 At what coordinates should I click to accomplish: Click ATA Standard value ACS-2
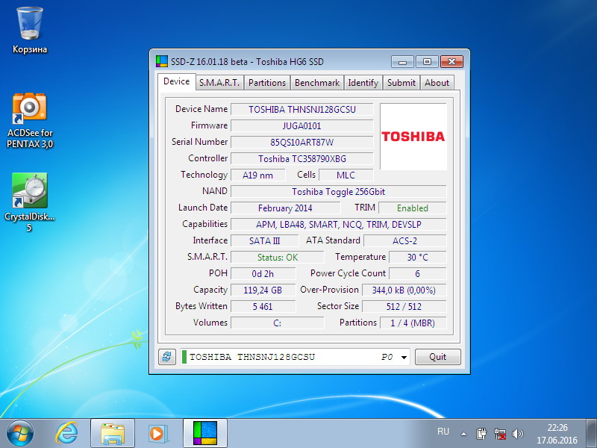coord(404,240)
